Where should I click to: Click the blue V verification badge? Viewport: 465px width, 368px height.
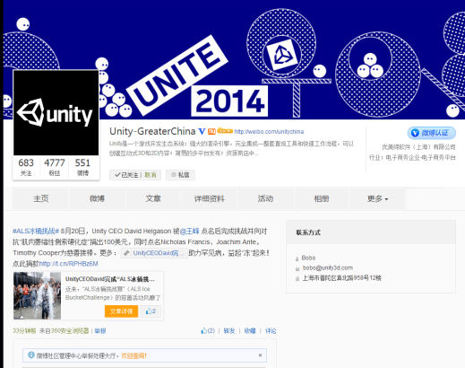[202, 131]
